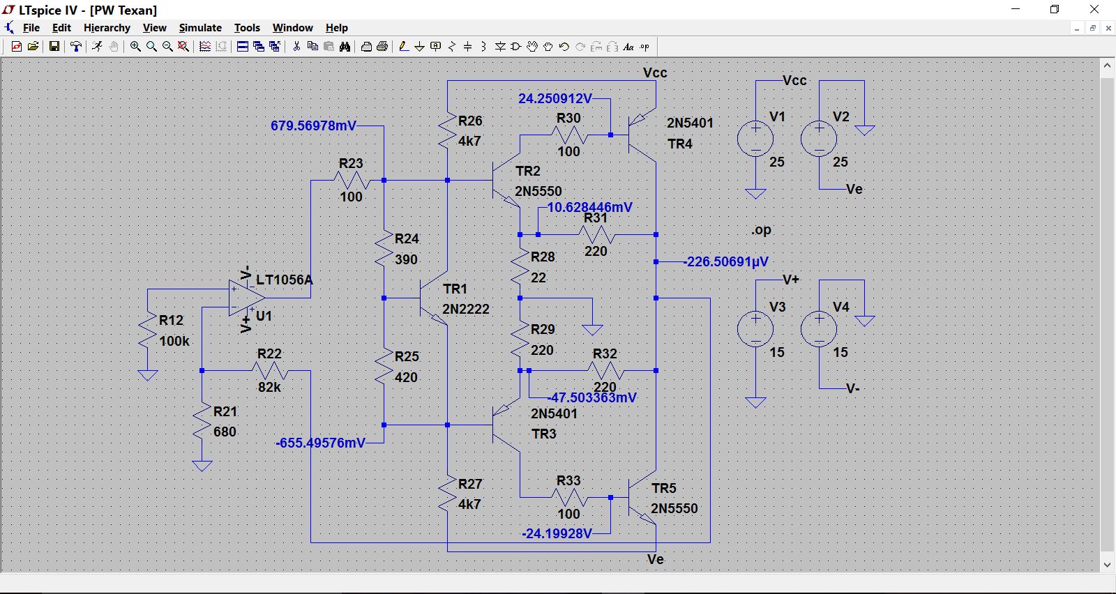The height and width of the screenshot is (594, 1116).
Task: Select the Move open-hand tool
Action: [532, 47]
